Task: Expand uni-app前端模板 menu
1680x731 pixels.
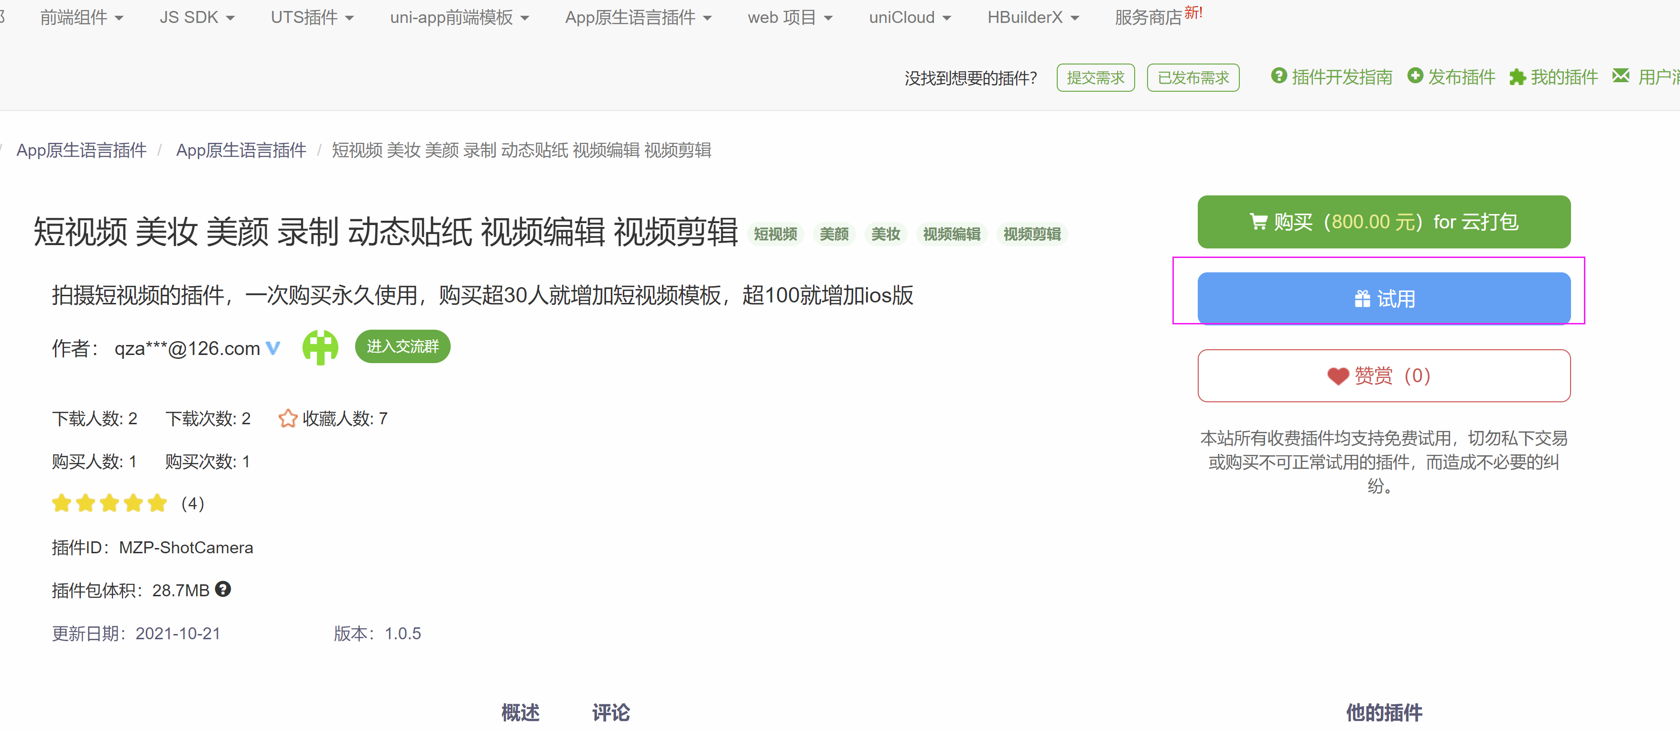Action: click(x=459, y=18)
